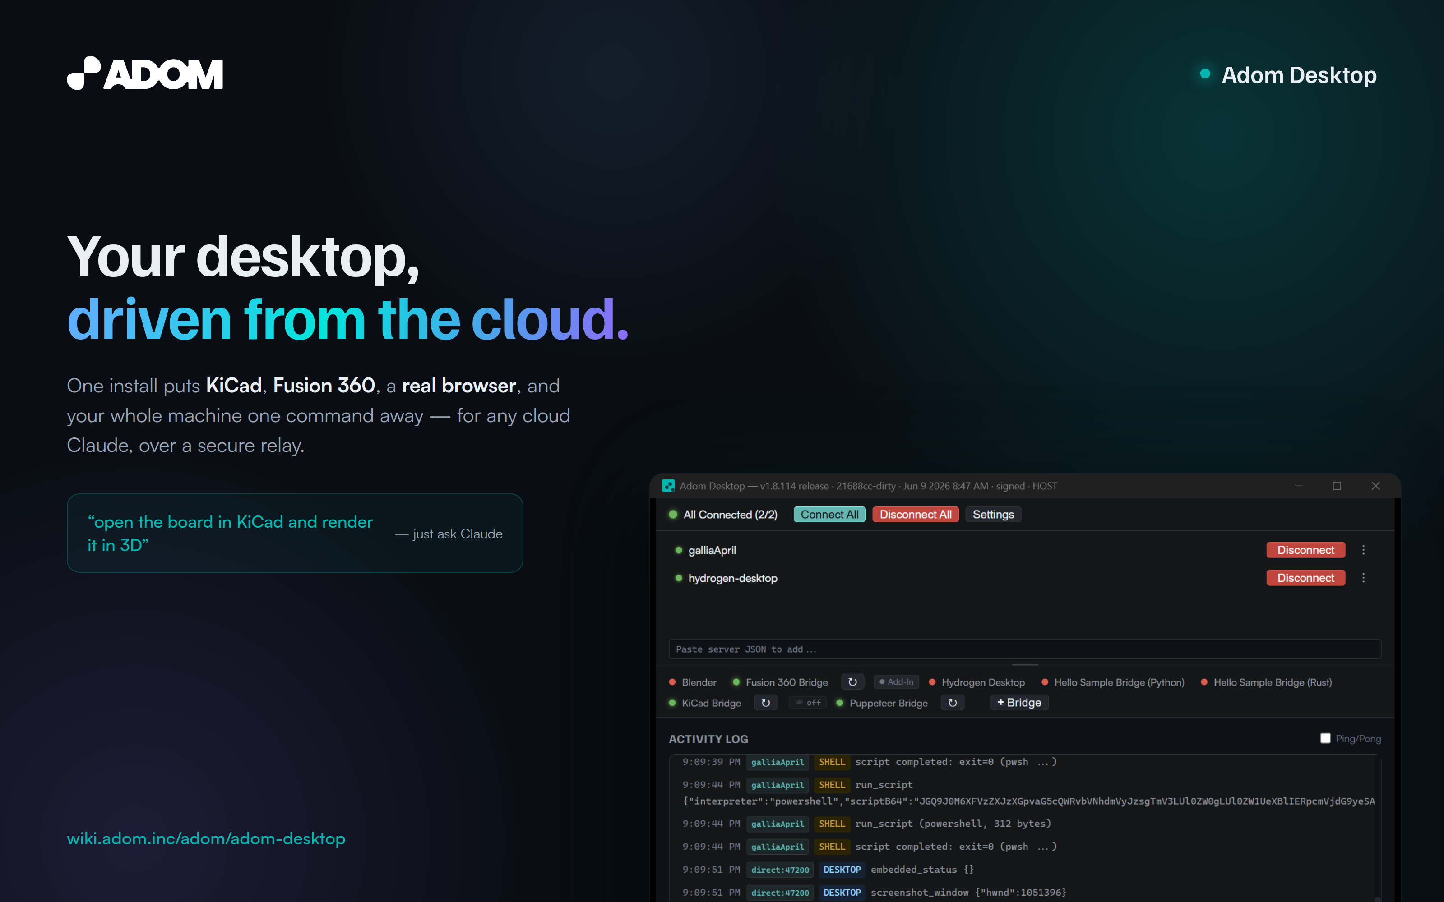Click the bold "Fusion 360" in the description
Screen dimensions: 1444x902
pos(324,385)
